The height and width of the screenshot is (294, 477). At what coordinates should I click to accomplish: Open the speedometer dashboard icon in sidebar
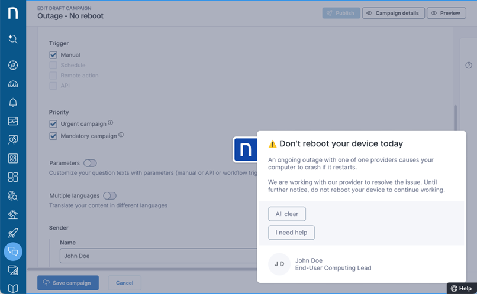pos(12,84)
